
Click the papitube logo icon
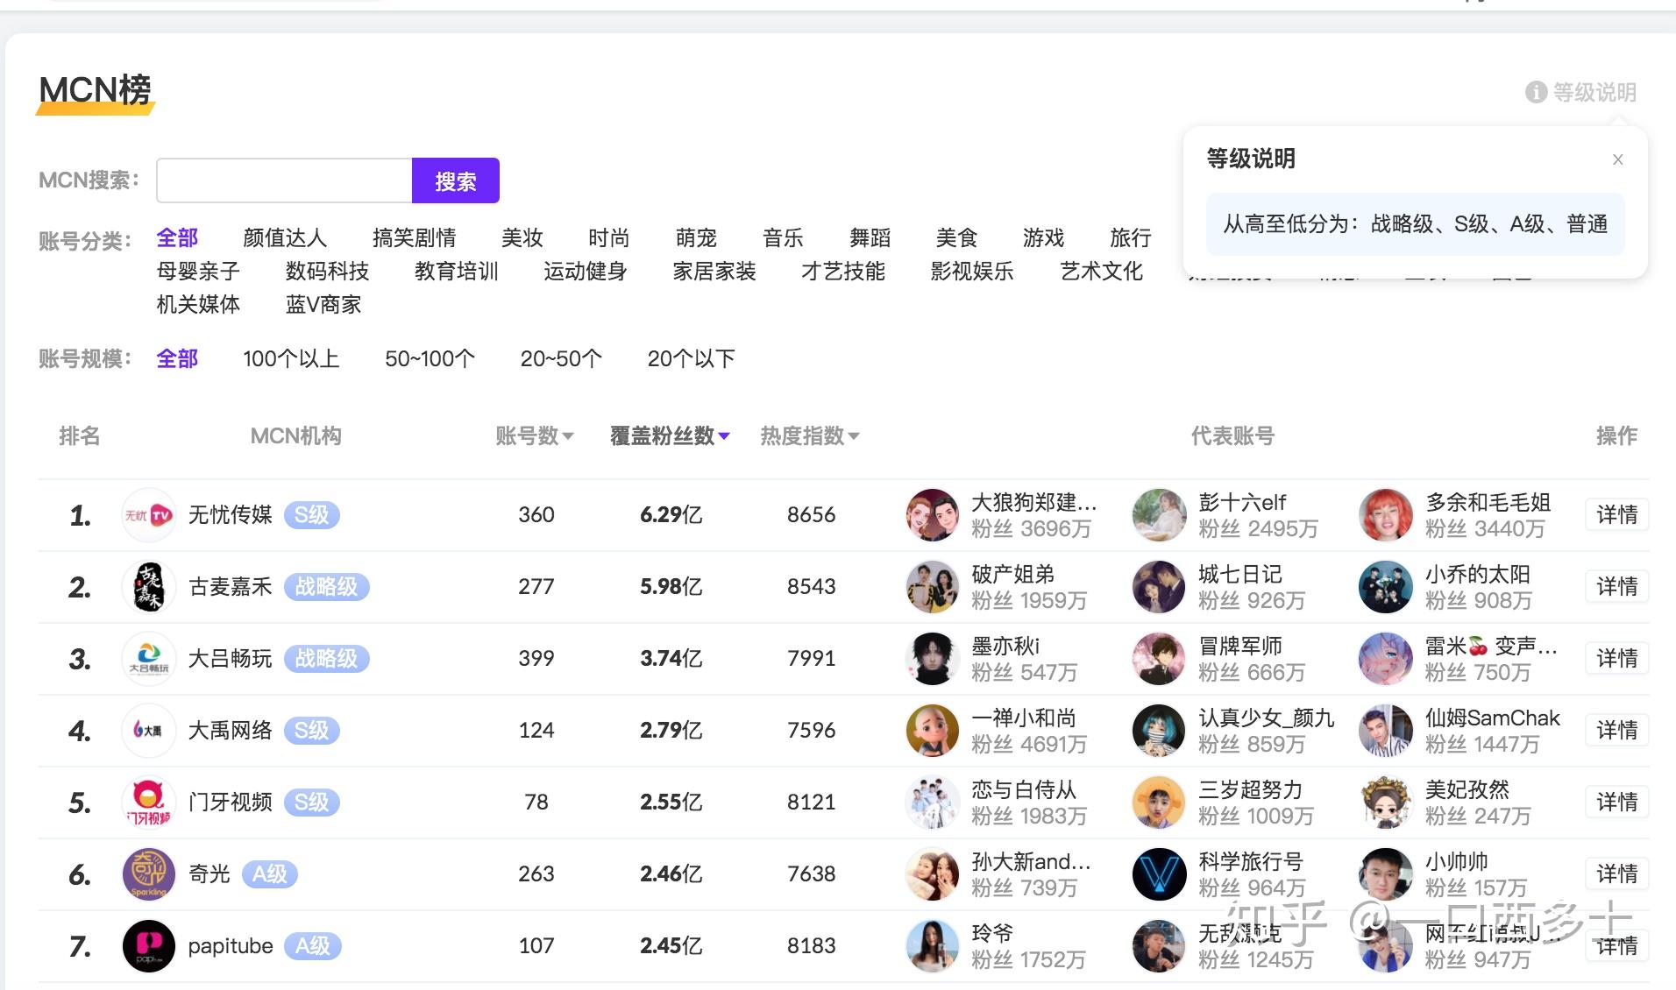tap(148, 946)
